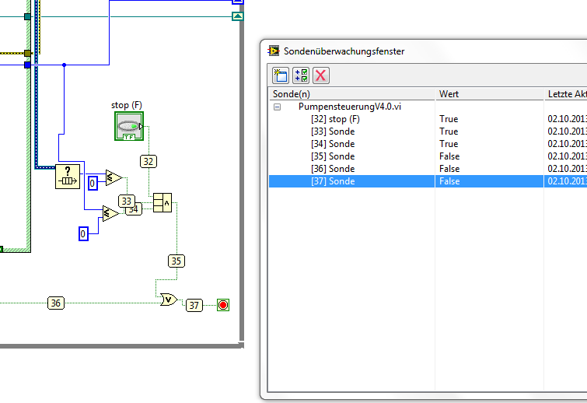Click the new probe window toolbar icon
This screenshot has height=403, width=587.
point(281,75)
